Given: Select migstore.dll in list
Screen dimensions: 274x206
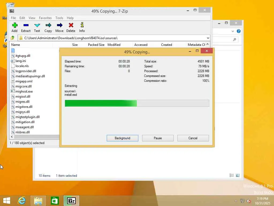Looking at the screenshot, I should pos(24,106).
